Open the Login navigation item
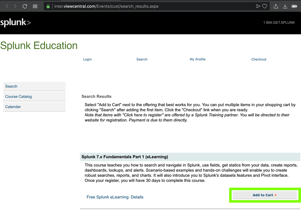This screenshot has width=301, height=218. pos(87,59)
